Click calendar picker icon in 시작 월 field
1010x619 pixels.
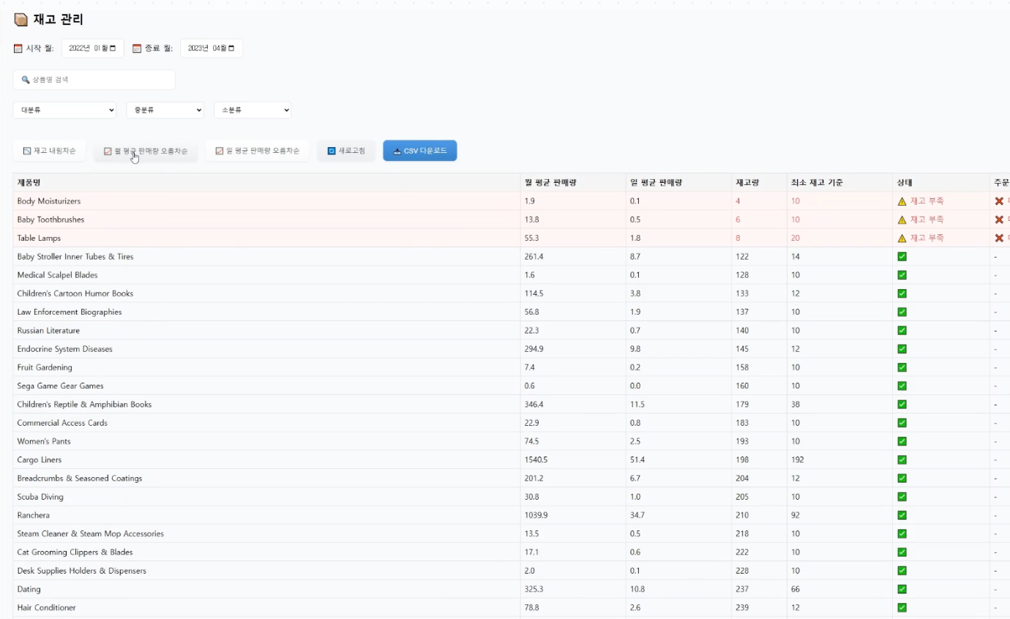pos(113,48)
